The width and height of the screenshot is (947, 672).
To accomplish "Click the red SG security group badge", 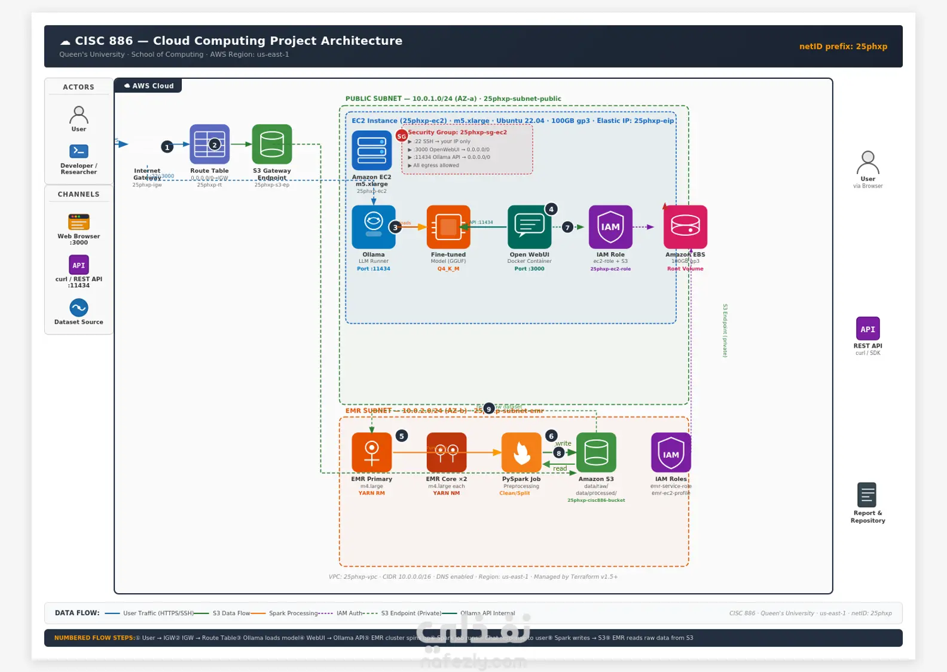I will coord(402,136).
